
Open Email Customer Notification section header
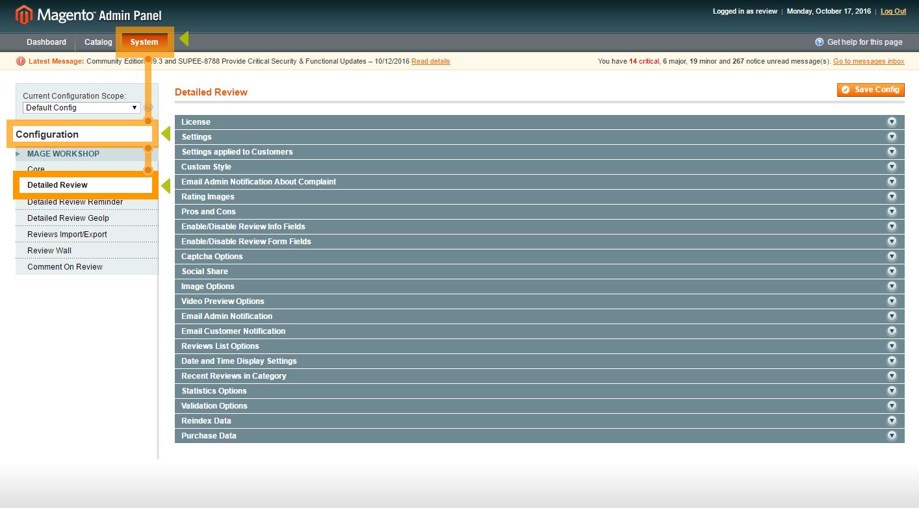[x=539, y=331]
